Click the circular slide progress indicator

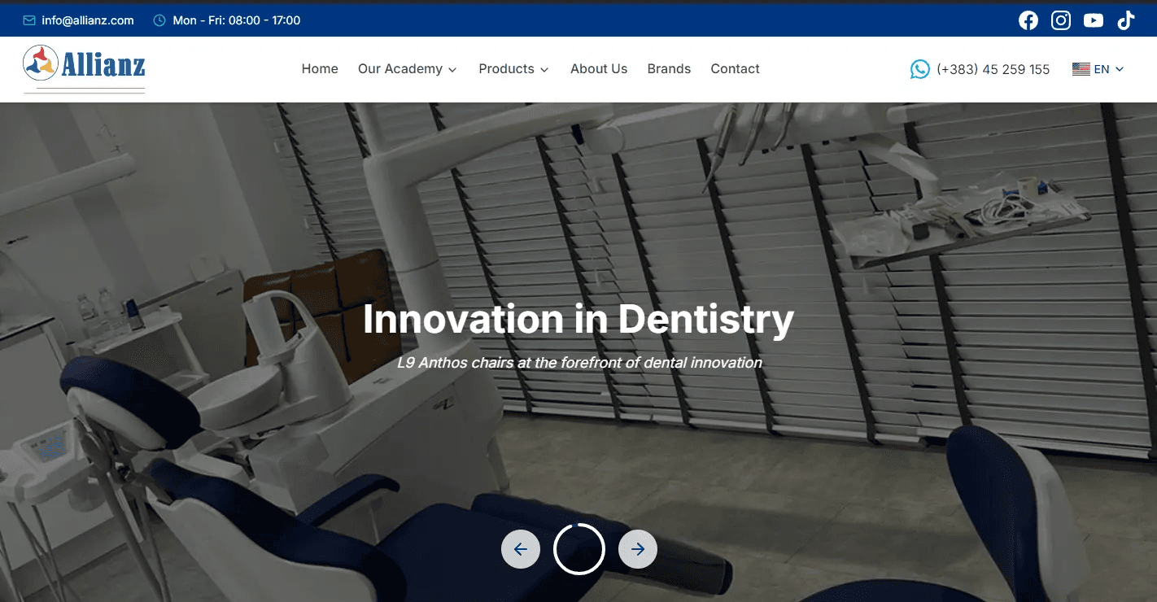pyautogui.click(x=579, y=549)
